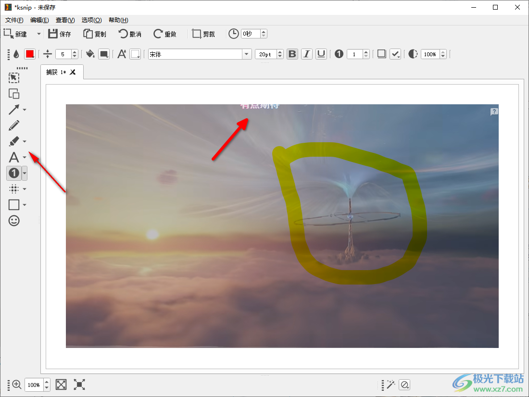Pick the Sticker smiley tool
Viewport: 529px width, 397px height.
pyautogui.click(x=14, y=221)
